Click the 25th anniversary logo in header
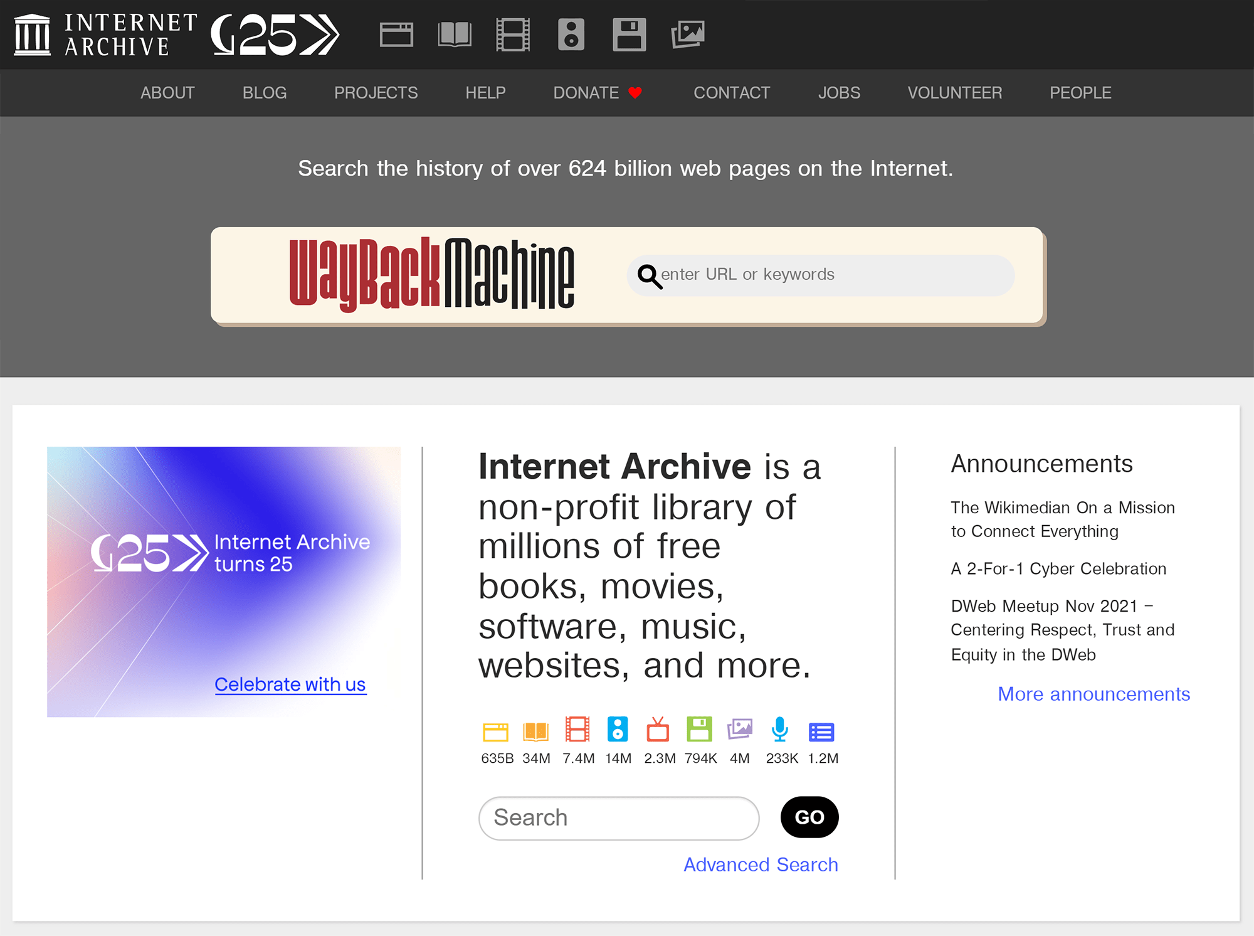 tap(275, 35)
